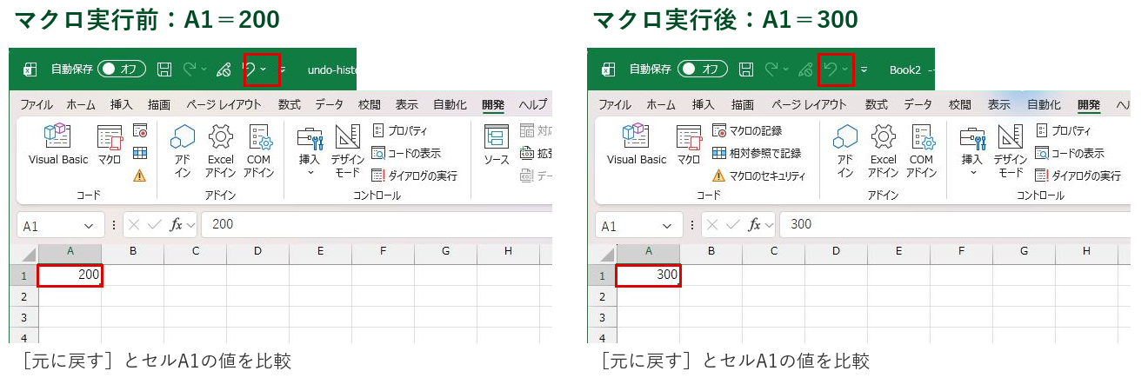This screenshot has width=1148, height=391.
Task: Select cell A1 with 200 in left worksheet
Action: (70, 275)
